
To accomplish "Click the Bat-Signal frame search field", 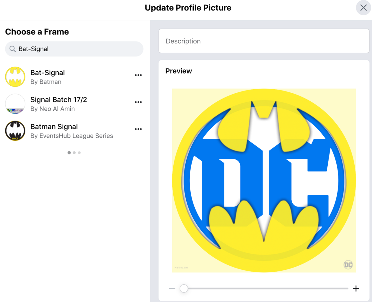I will (77, 49).
